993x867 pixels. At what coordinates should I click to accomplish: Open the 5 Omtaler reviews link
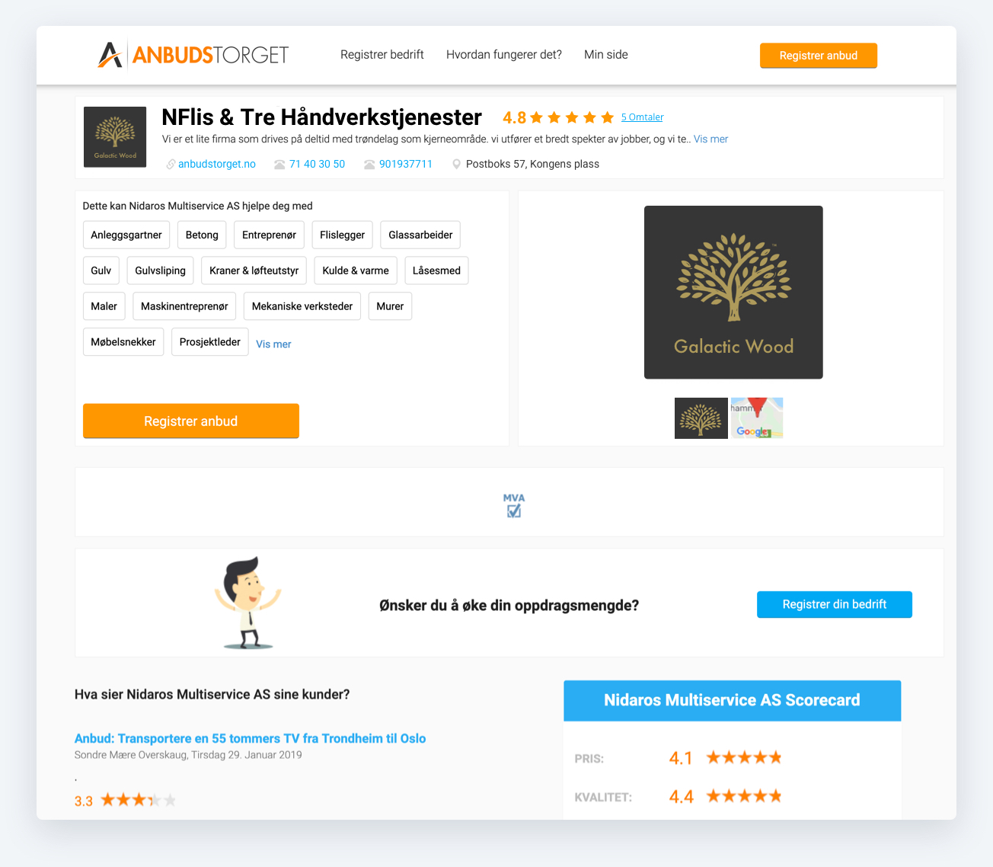click(642, 117)
